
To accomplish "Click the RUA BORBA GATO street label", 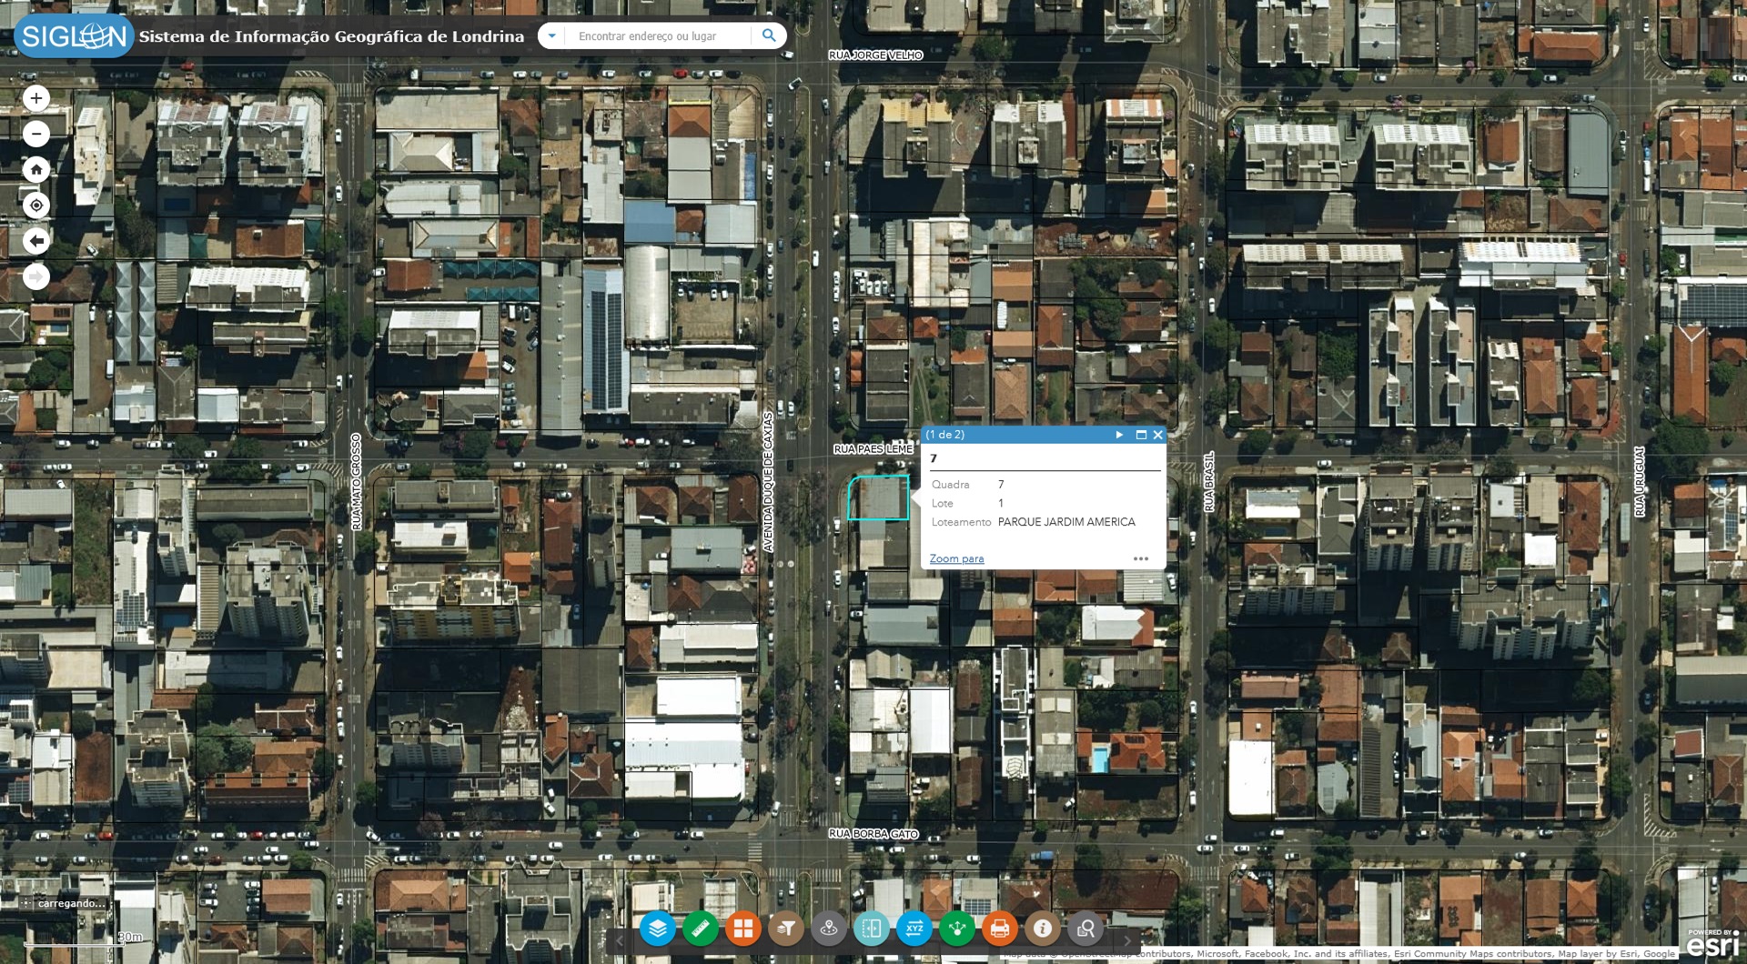I will point(873,834).
